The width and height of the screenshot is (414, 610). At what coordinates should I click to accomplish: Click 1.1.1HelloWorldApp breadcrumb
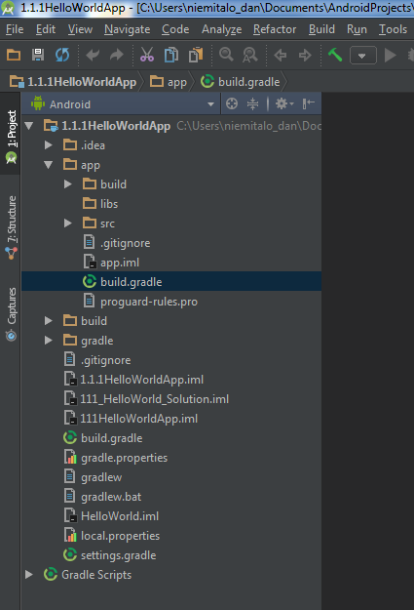[x=74, y=82]
